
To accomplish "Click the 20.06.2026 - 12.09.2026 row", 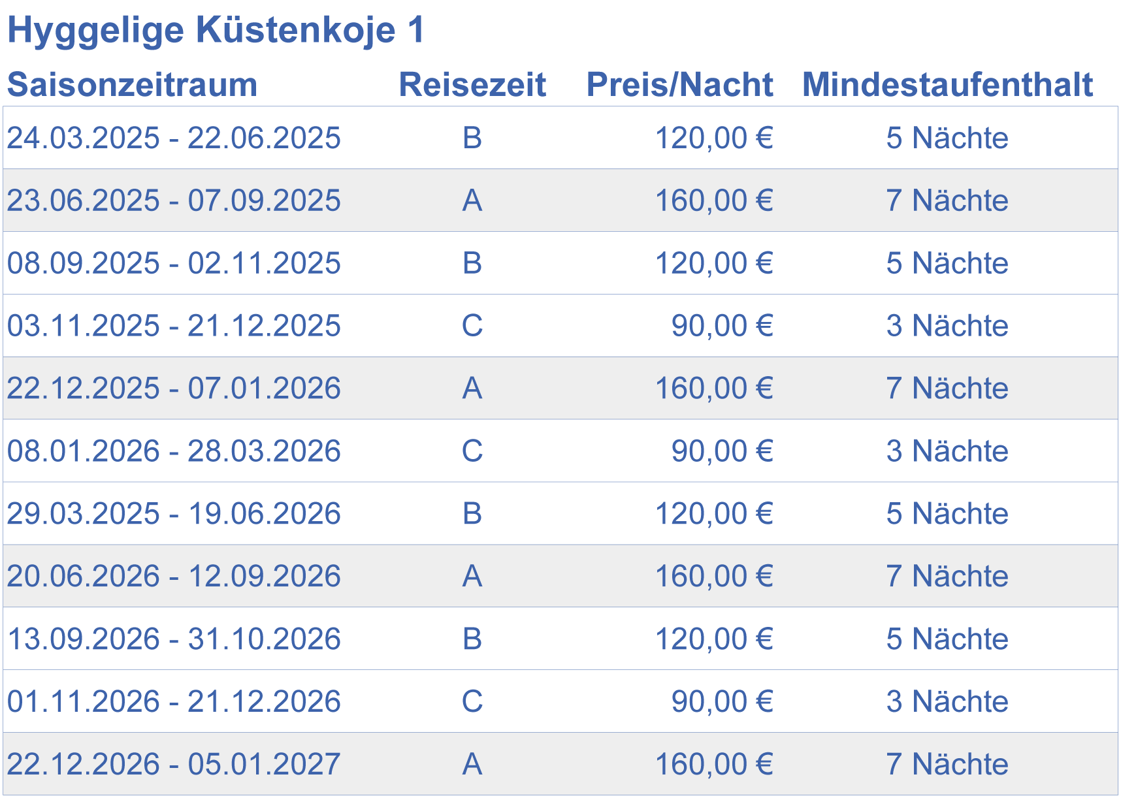I will click(x=560, y=577).
